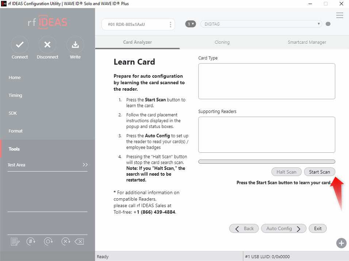Click inside the Card Type box
Viewport: 349px width, 261px height.
tap(266, 81)
